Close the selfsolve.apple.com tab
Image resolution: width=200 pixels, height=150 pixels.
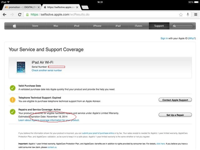[77, 7]
